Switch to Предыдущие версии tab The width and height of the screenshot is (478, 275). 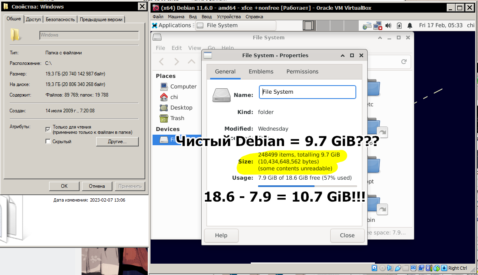click(101, 19)
